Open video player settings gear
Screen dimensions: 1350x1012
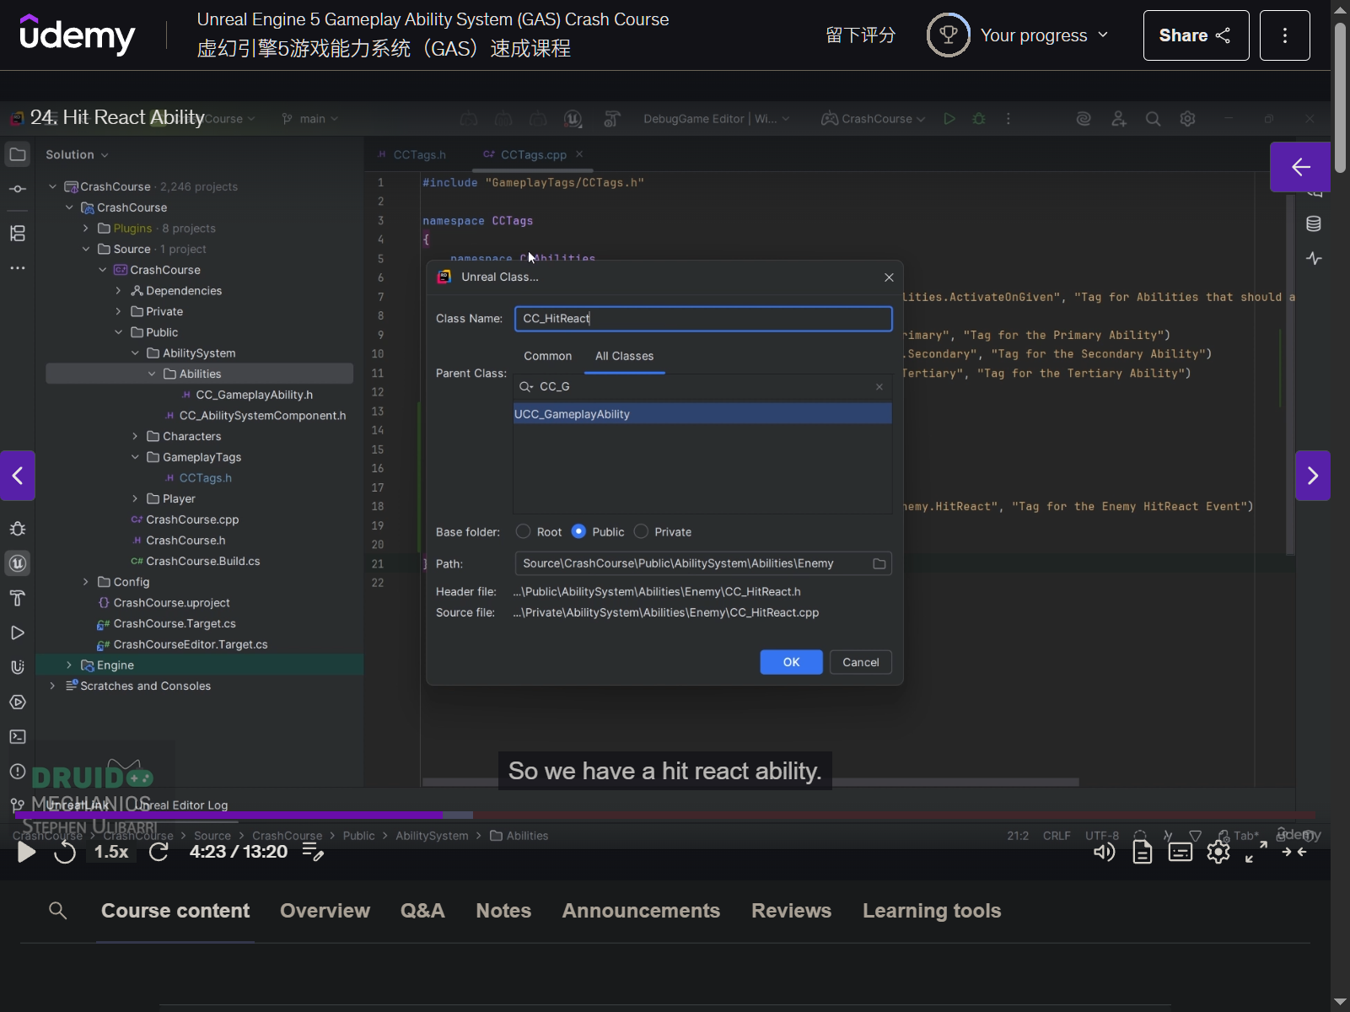[1218, 853]
